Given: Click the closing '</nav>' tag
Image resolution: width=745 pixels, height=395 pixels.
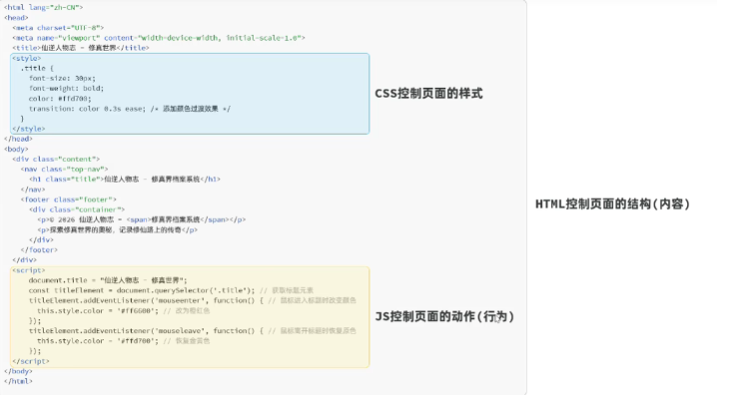Looking at the screenshot, I should (33, 190).
